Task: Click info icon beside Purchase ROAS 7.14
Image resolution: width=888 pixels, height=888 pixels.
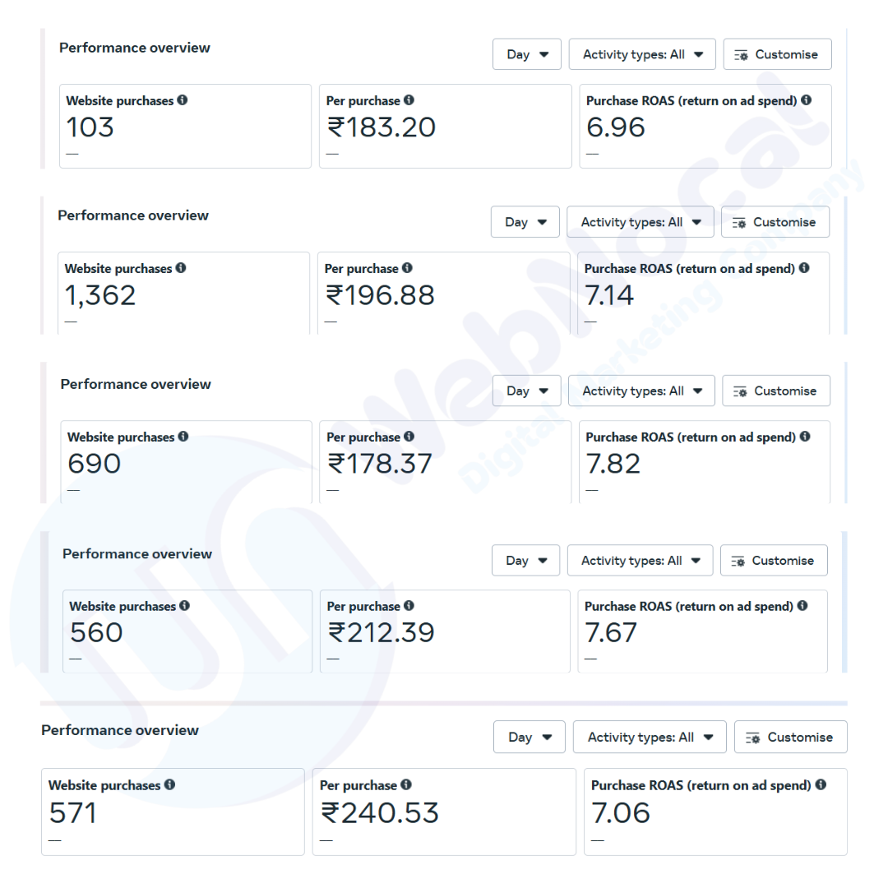Action: click(804, 268)
